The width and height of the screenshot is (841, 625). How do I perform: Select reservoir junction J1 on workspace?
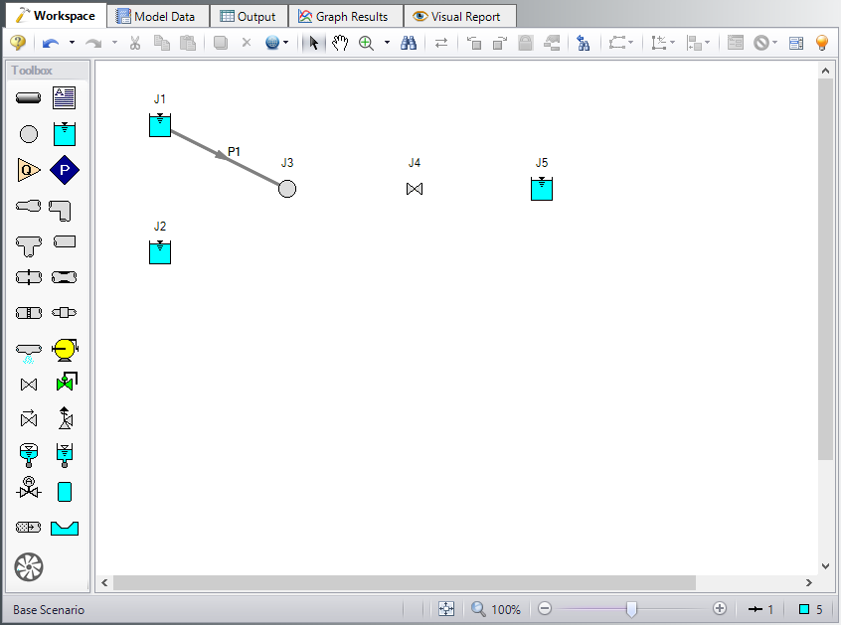tap(160, 125)
